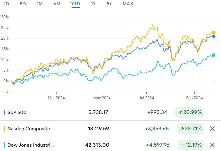
Task: Open the Nasdaq Composite index row
Action: 110,129
